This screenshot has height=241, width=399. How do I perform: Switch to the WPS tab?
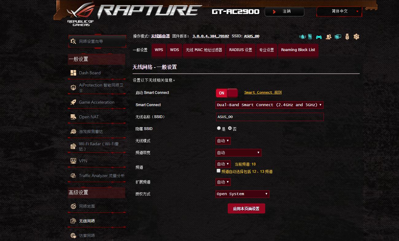(159, 50)
